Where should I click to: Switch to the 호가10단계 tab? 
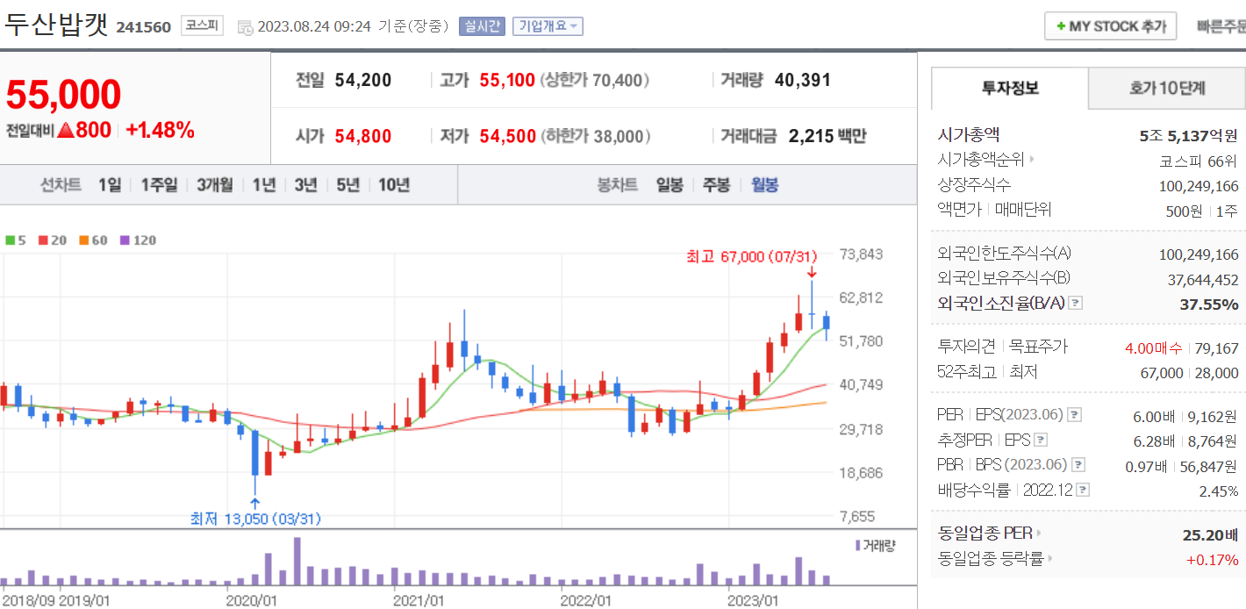pyautogui.click(x=1167, y=88)
